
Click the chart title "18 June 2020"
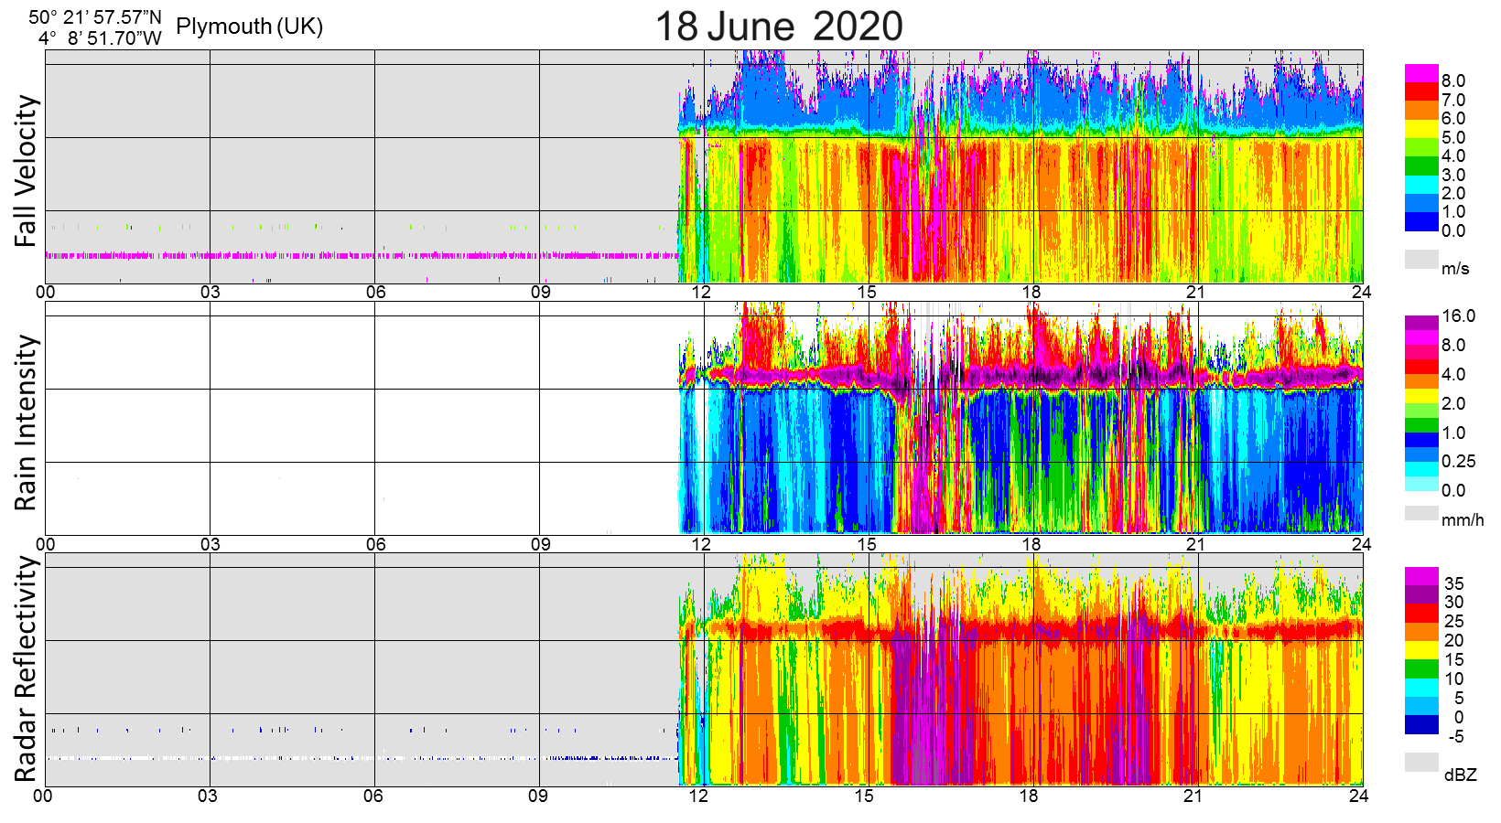tap(779, 26)
